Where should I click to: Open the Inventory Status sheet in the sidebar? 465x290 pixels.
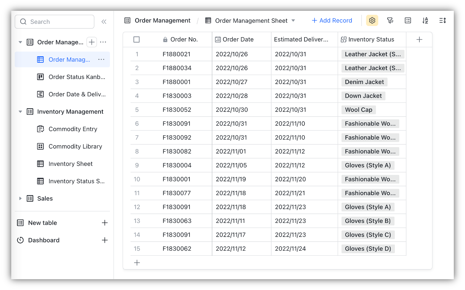pos(63,181)
